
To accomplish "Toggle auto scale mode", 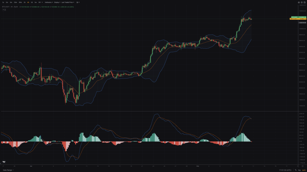I will click(303, 170).
